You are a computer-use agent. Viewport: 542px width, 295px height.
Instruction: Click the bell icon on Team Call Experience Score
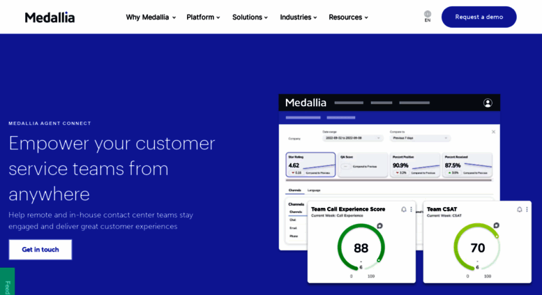(x=403, y=209)
